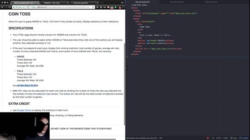Click the script src code line
The height and width of the screenshot is (140, 250).
pyautogui.click(x=158, y=49)
